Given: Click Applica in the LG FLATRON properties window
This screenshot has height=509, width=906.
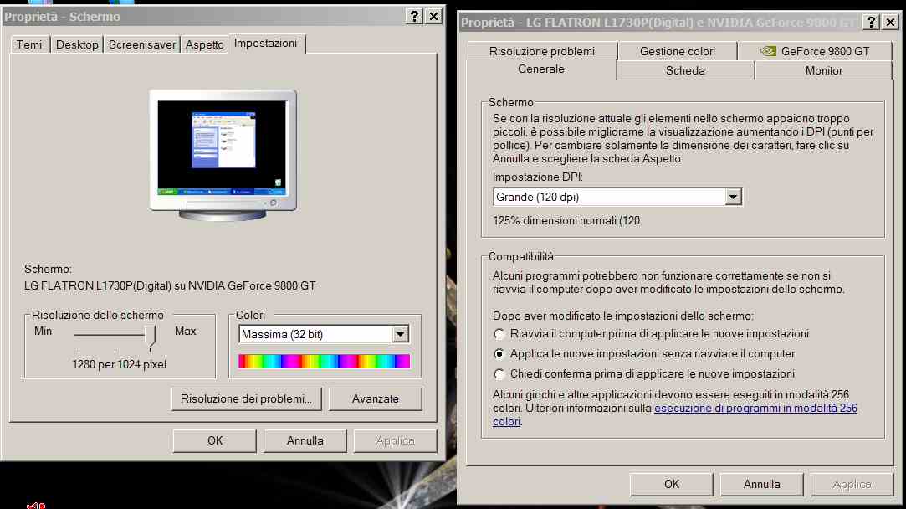Looking at the screenshot, I should pyautogui.click(x=852, y=484).
